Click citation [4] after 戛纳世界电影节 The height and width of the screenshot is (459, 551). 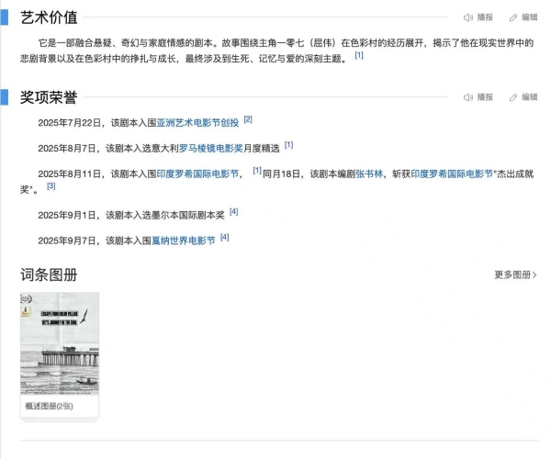(x=225, y=238)
